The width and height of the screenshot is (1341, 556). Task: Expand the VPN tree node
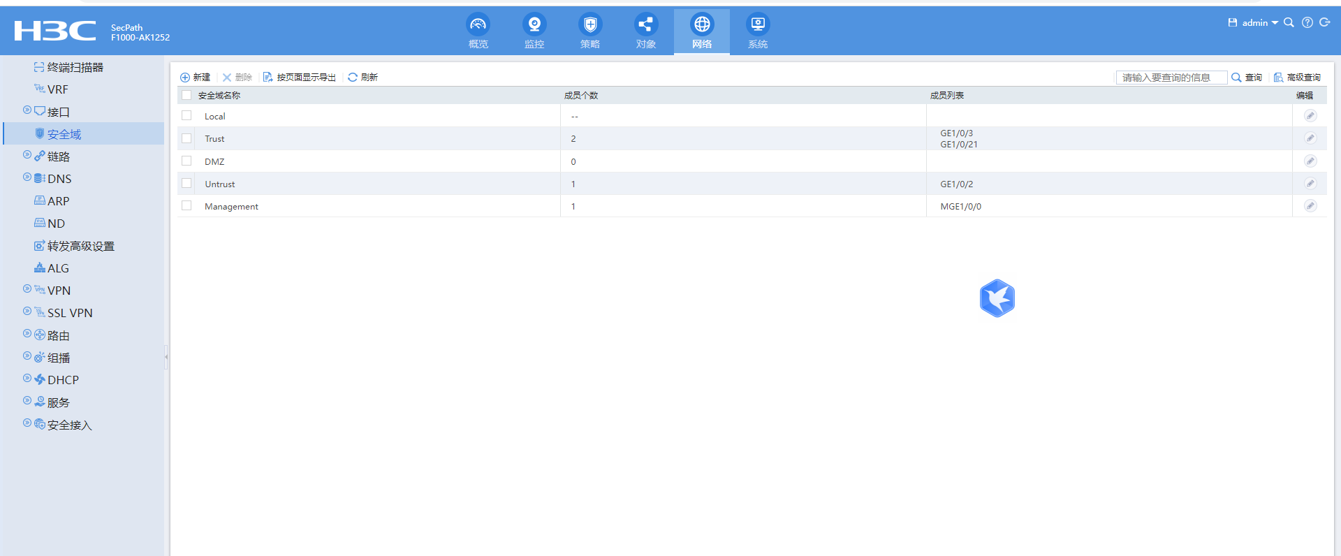[27, 289]
